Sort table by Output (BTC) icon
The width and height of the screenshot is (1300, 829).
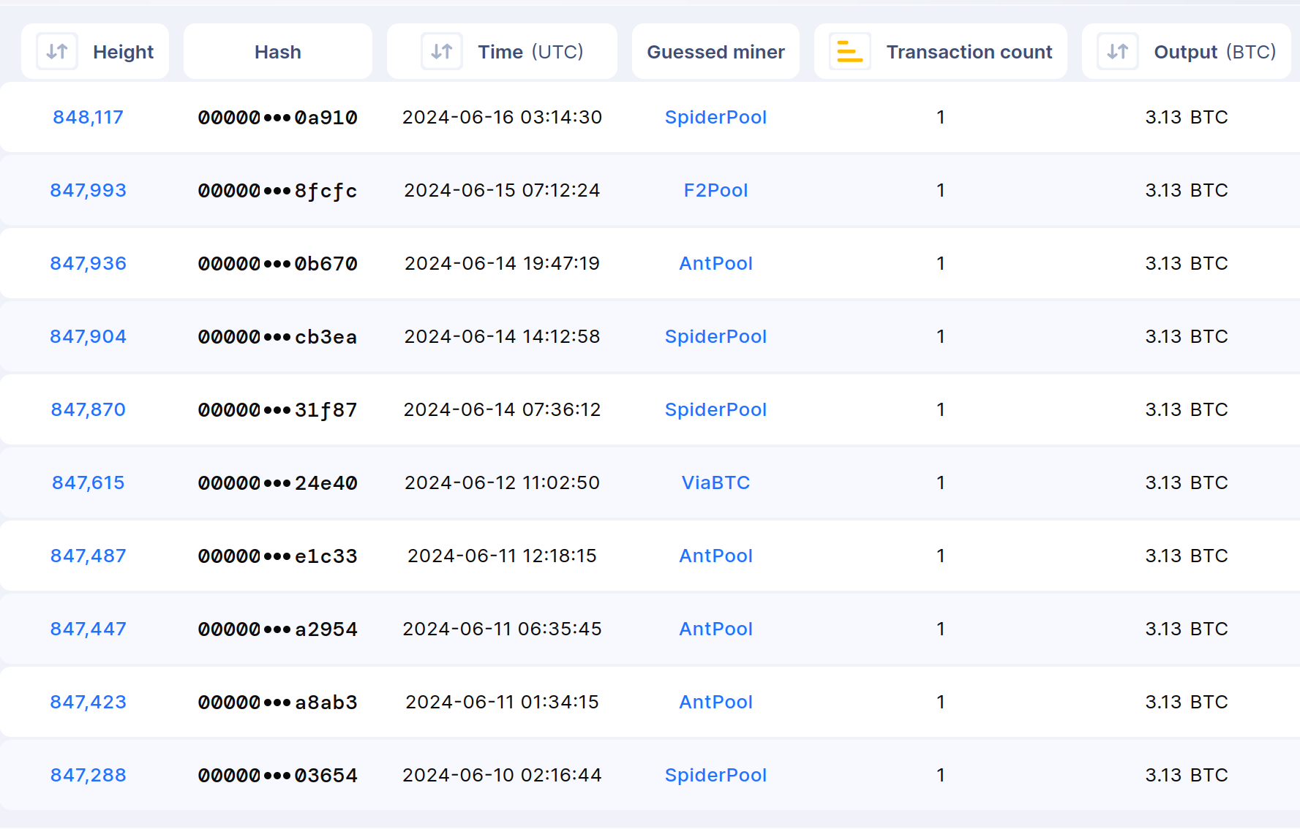click(x=1118, y=52)
